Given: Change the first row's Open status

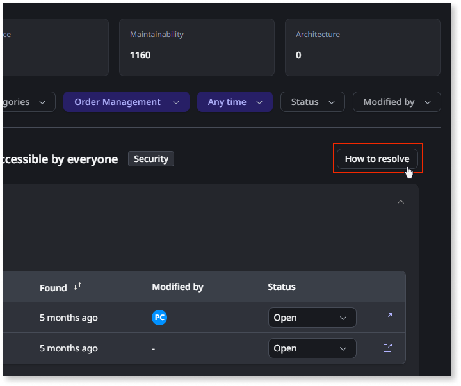Looking at the screenshot, I should coord(312,318).
